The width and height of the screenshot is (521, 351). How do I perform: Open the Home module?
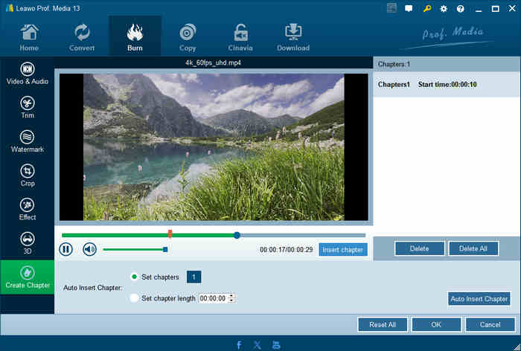pyautogui.click(x=29, y=37)
